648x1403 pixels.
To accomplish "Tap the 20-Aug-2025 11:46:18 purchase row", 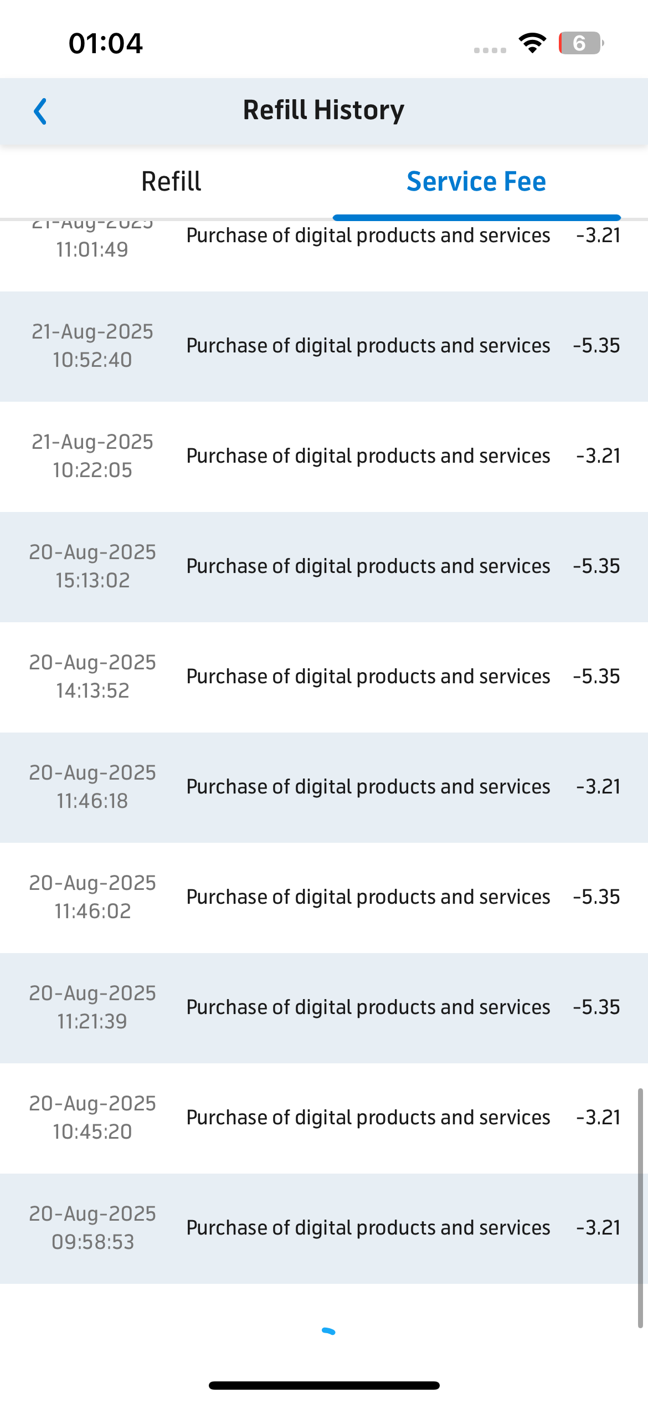I will pos(324,787).
